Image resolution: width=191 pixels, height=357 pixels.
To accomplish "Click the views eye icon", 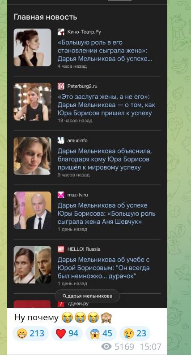I will 106,347.
